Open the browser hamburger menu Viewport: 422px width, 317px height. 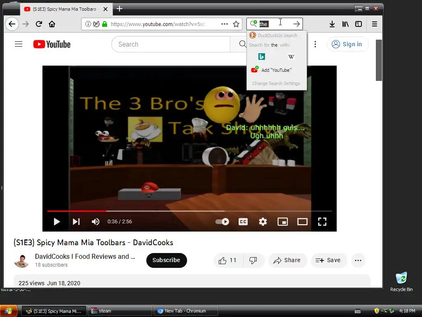point(374,24)
